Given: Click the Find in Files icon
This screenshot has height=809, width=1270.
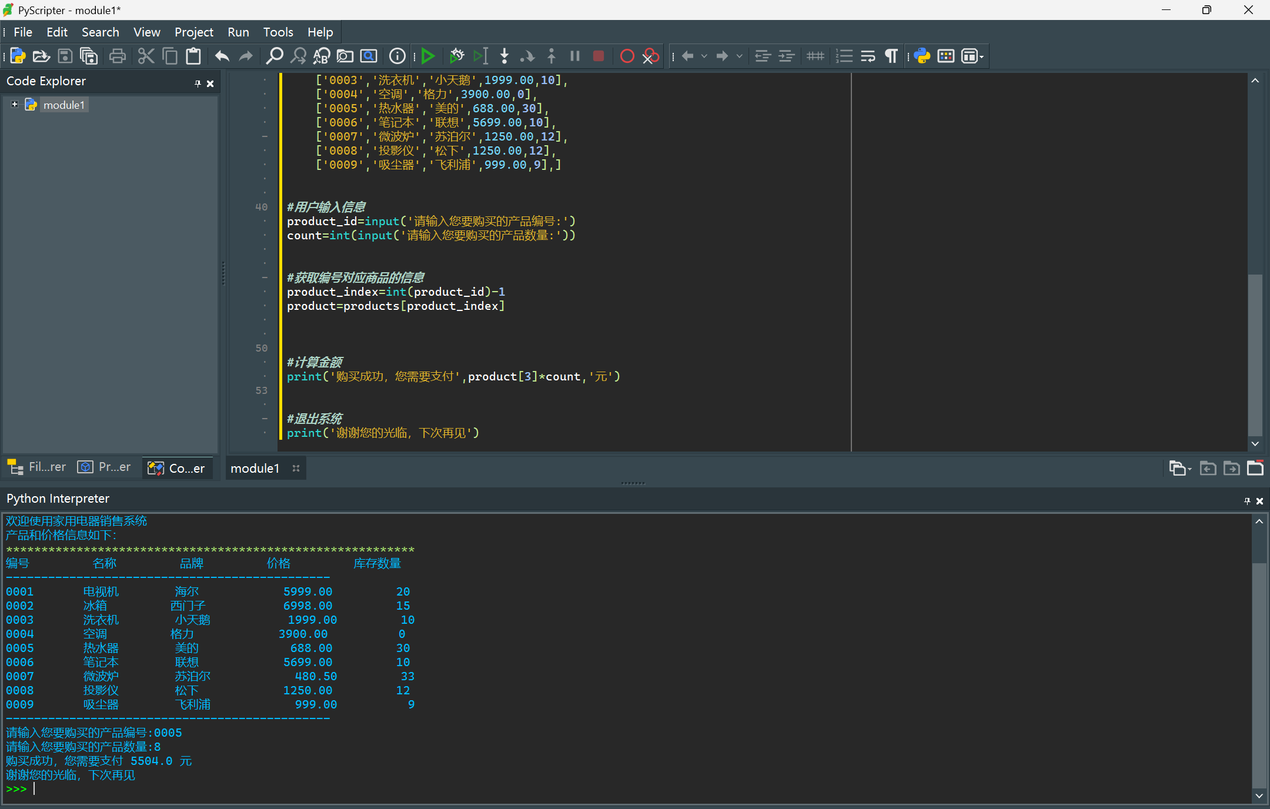Looking at the screenshot, I should (x=345, y=56).
